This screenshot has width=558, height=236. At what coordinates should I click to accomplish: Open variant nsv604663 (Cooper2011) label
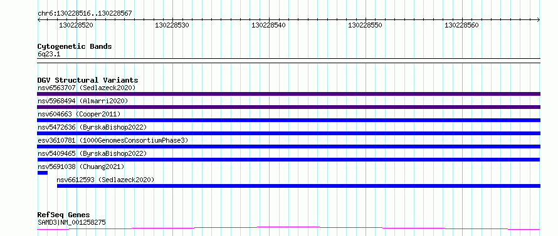pyautogui.click(x=79, y=114)
